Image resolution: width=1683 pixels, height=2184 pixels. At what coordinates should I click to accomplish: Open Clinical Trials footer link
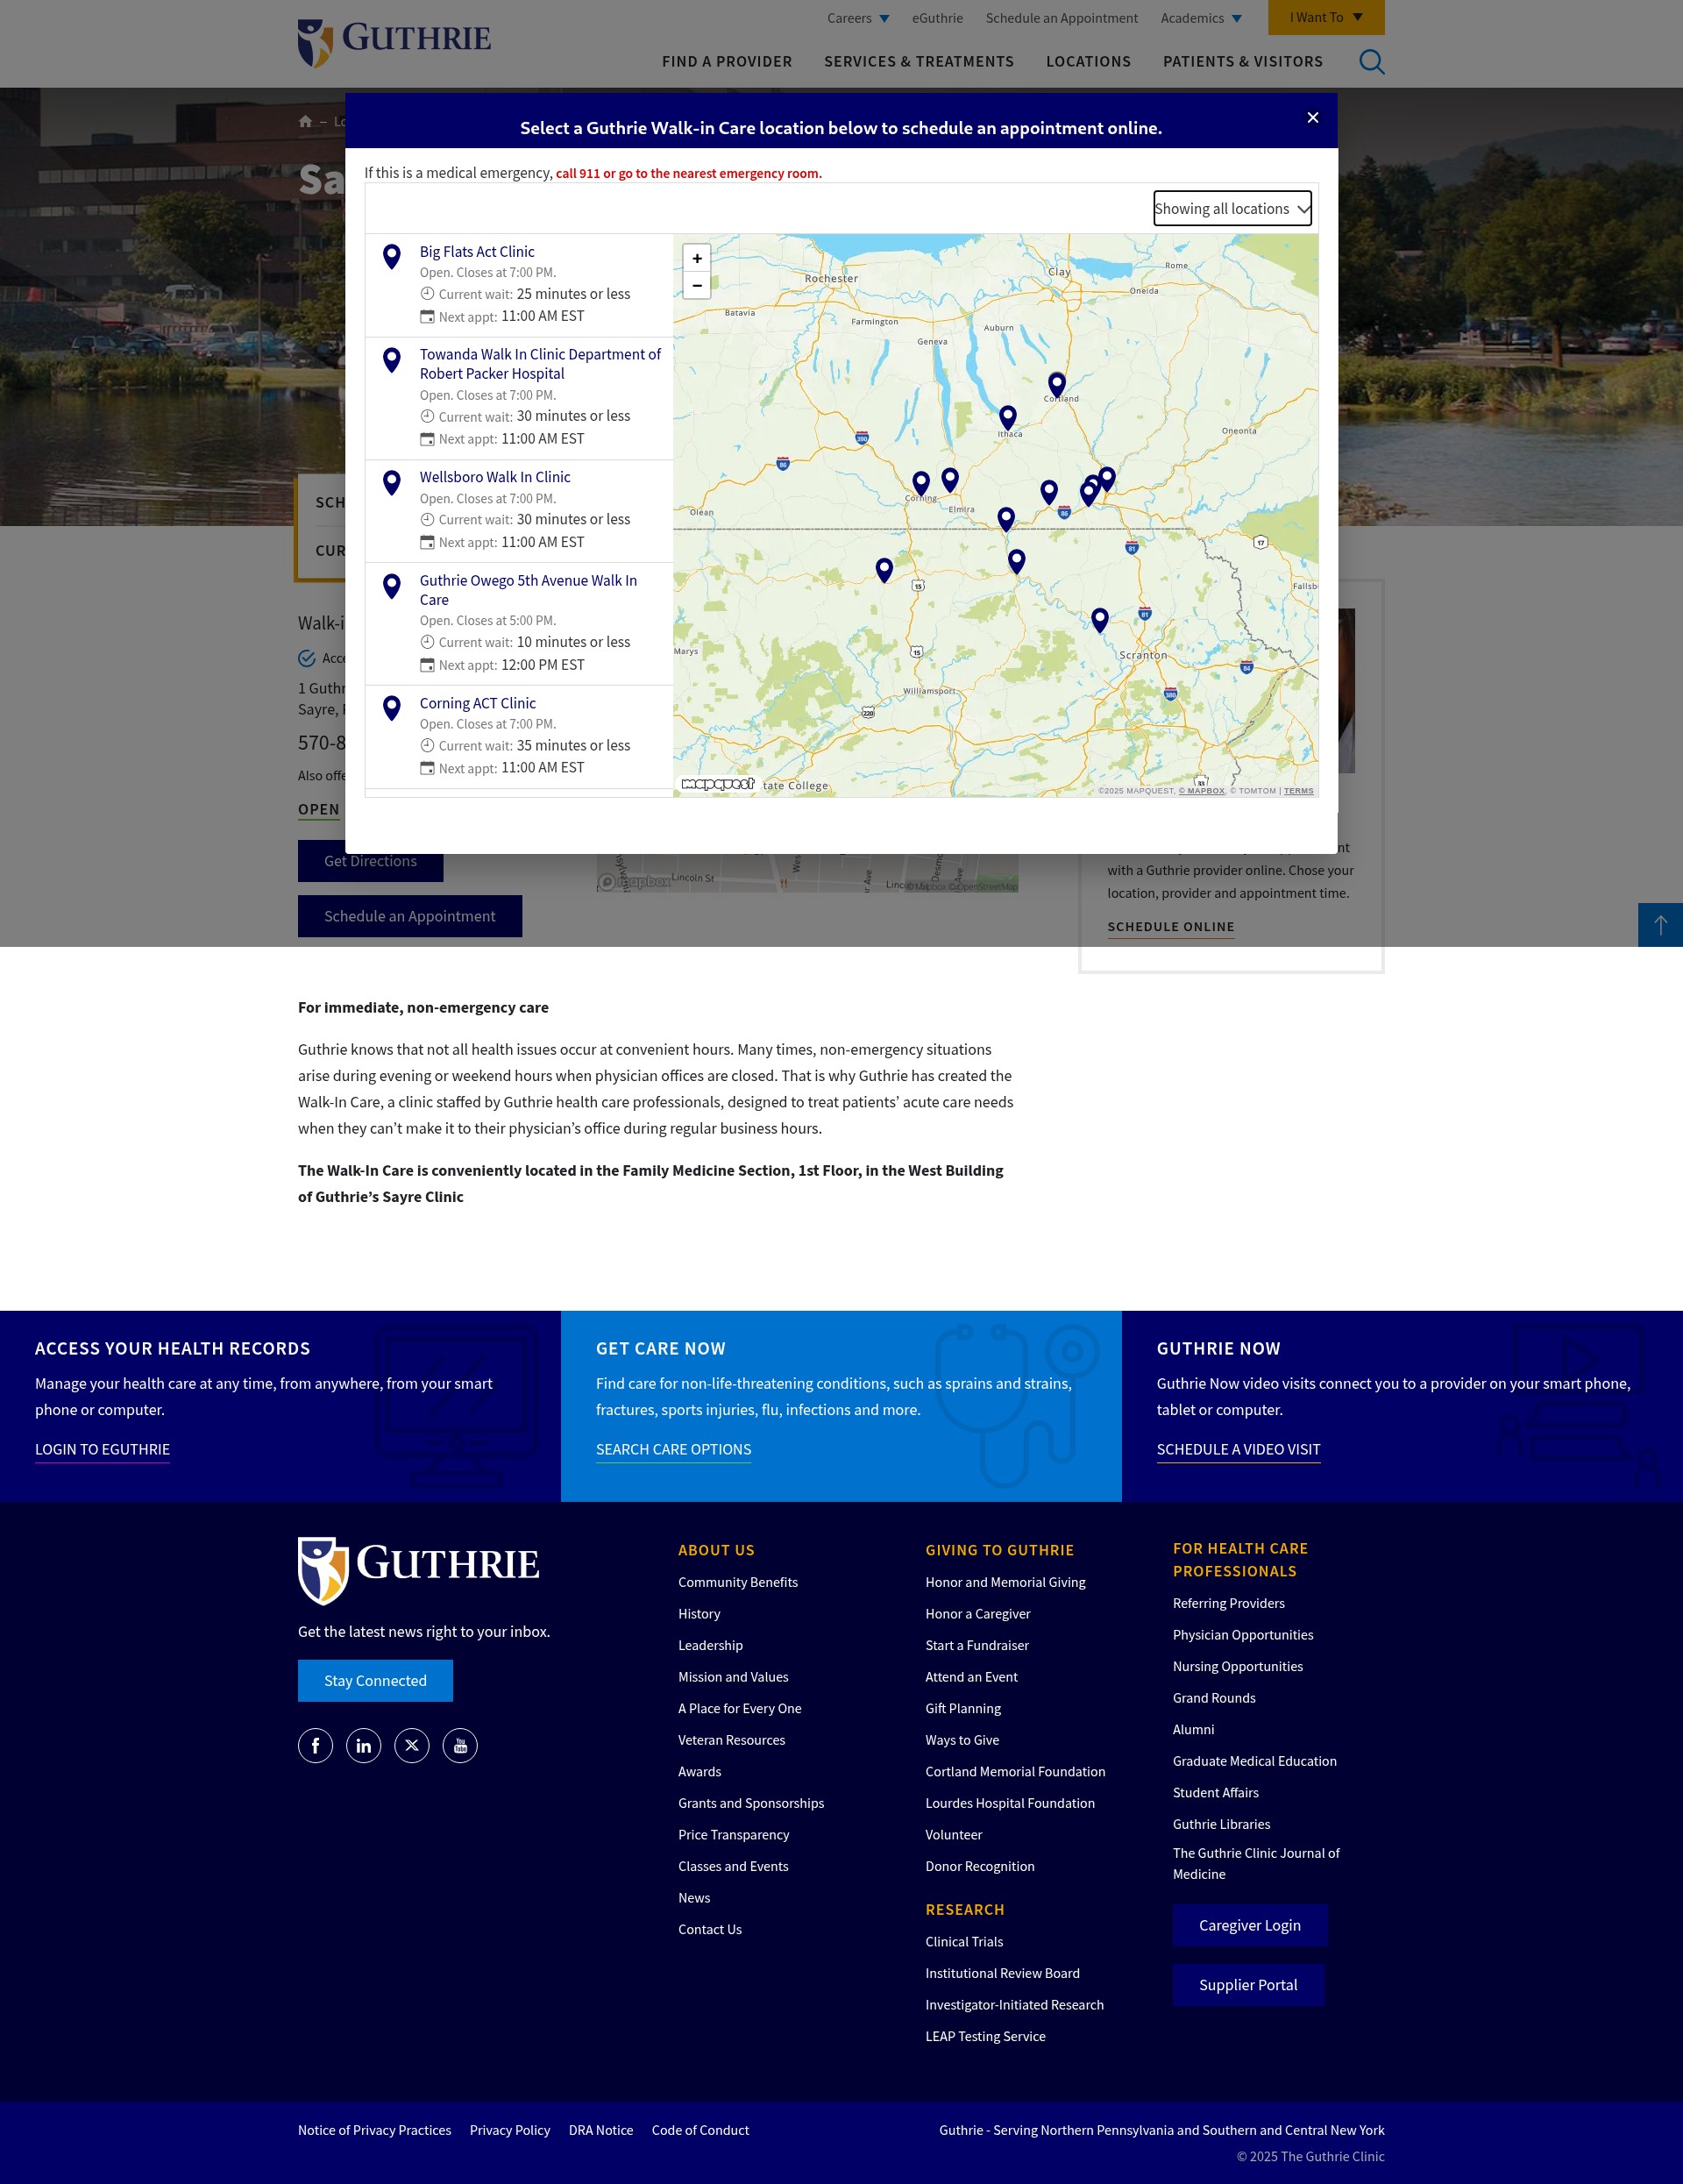point(964,1942)
